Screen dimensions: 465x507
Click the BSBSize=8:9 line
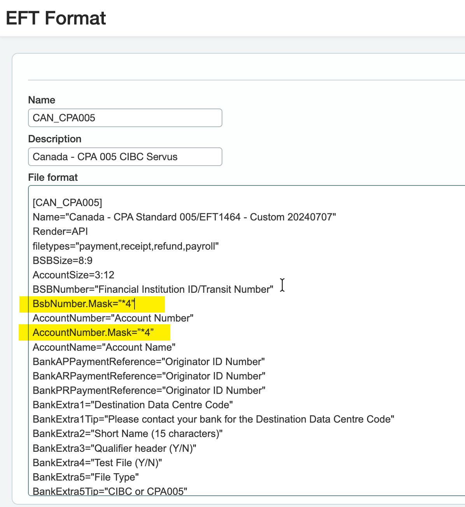(63, 260)
